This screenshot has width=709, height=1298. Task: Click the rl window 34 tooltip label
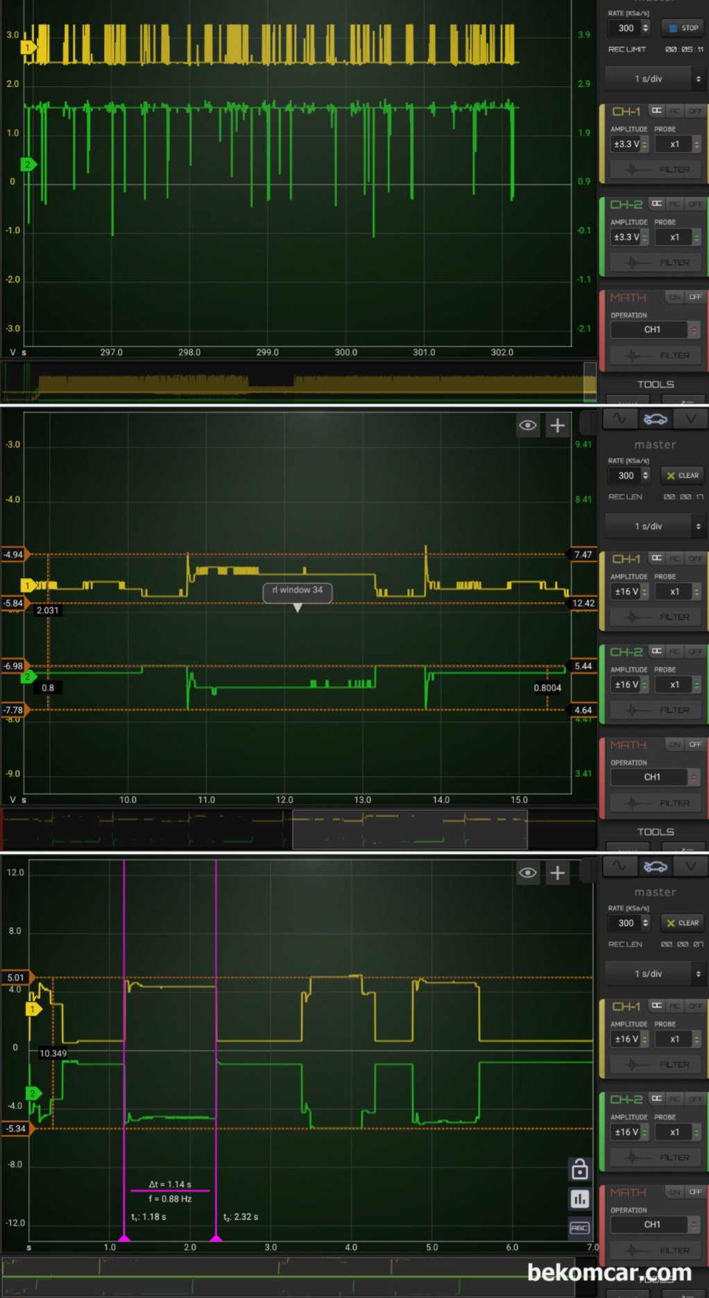pos(298,590)
